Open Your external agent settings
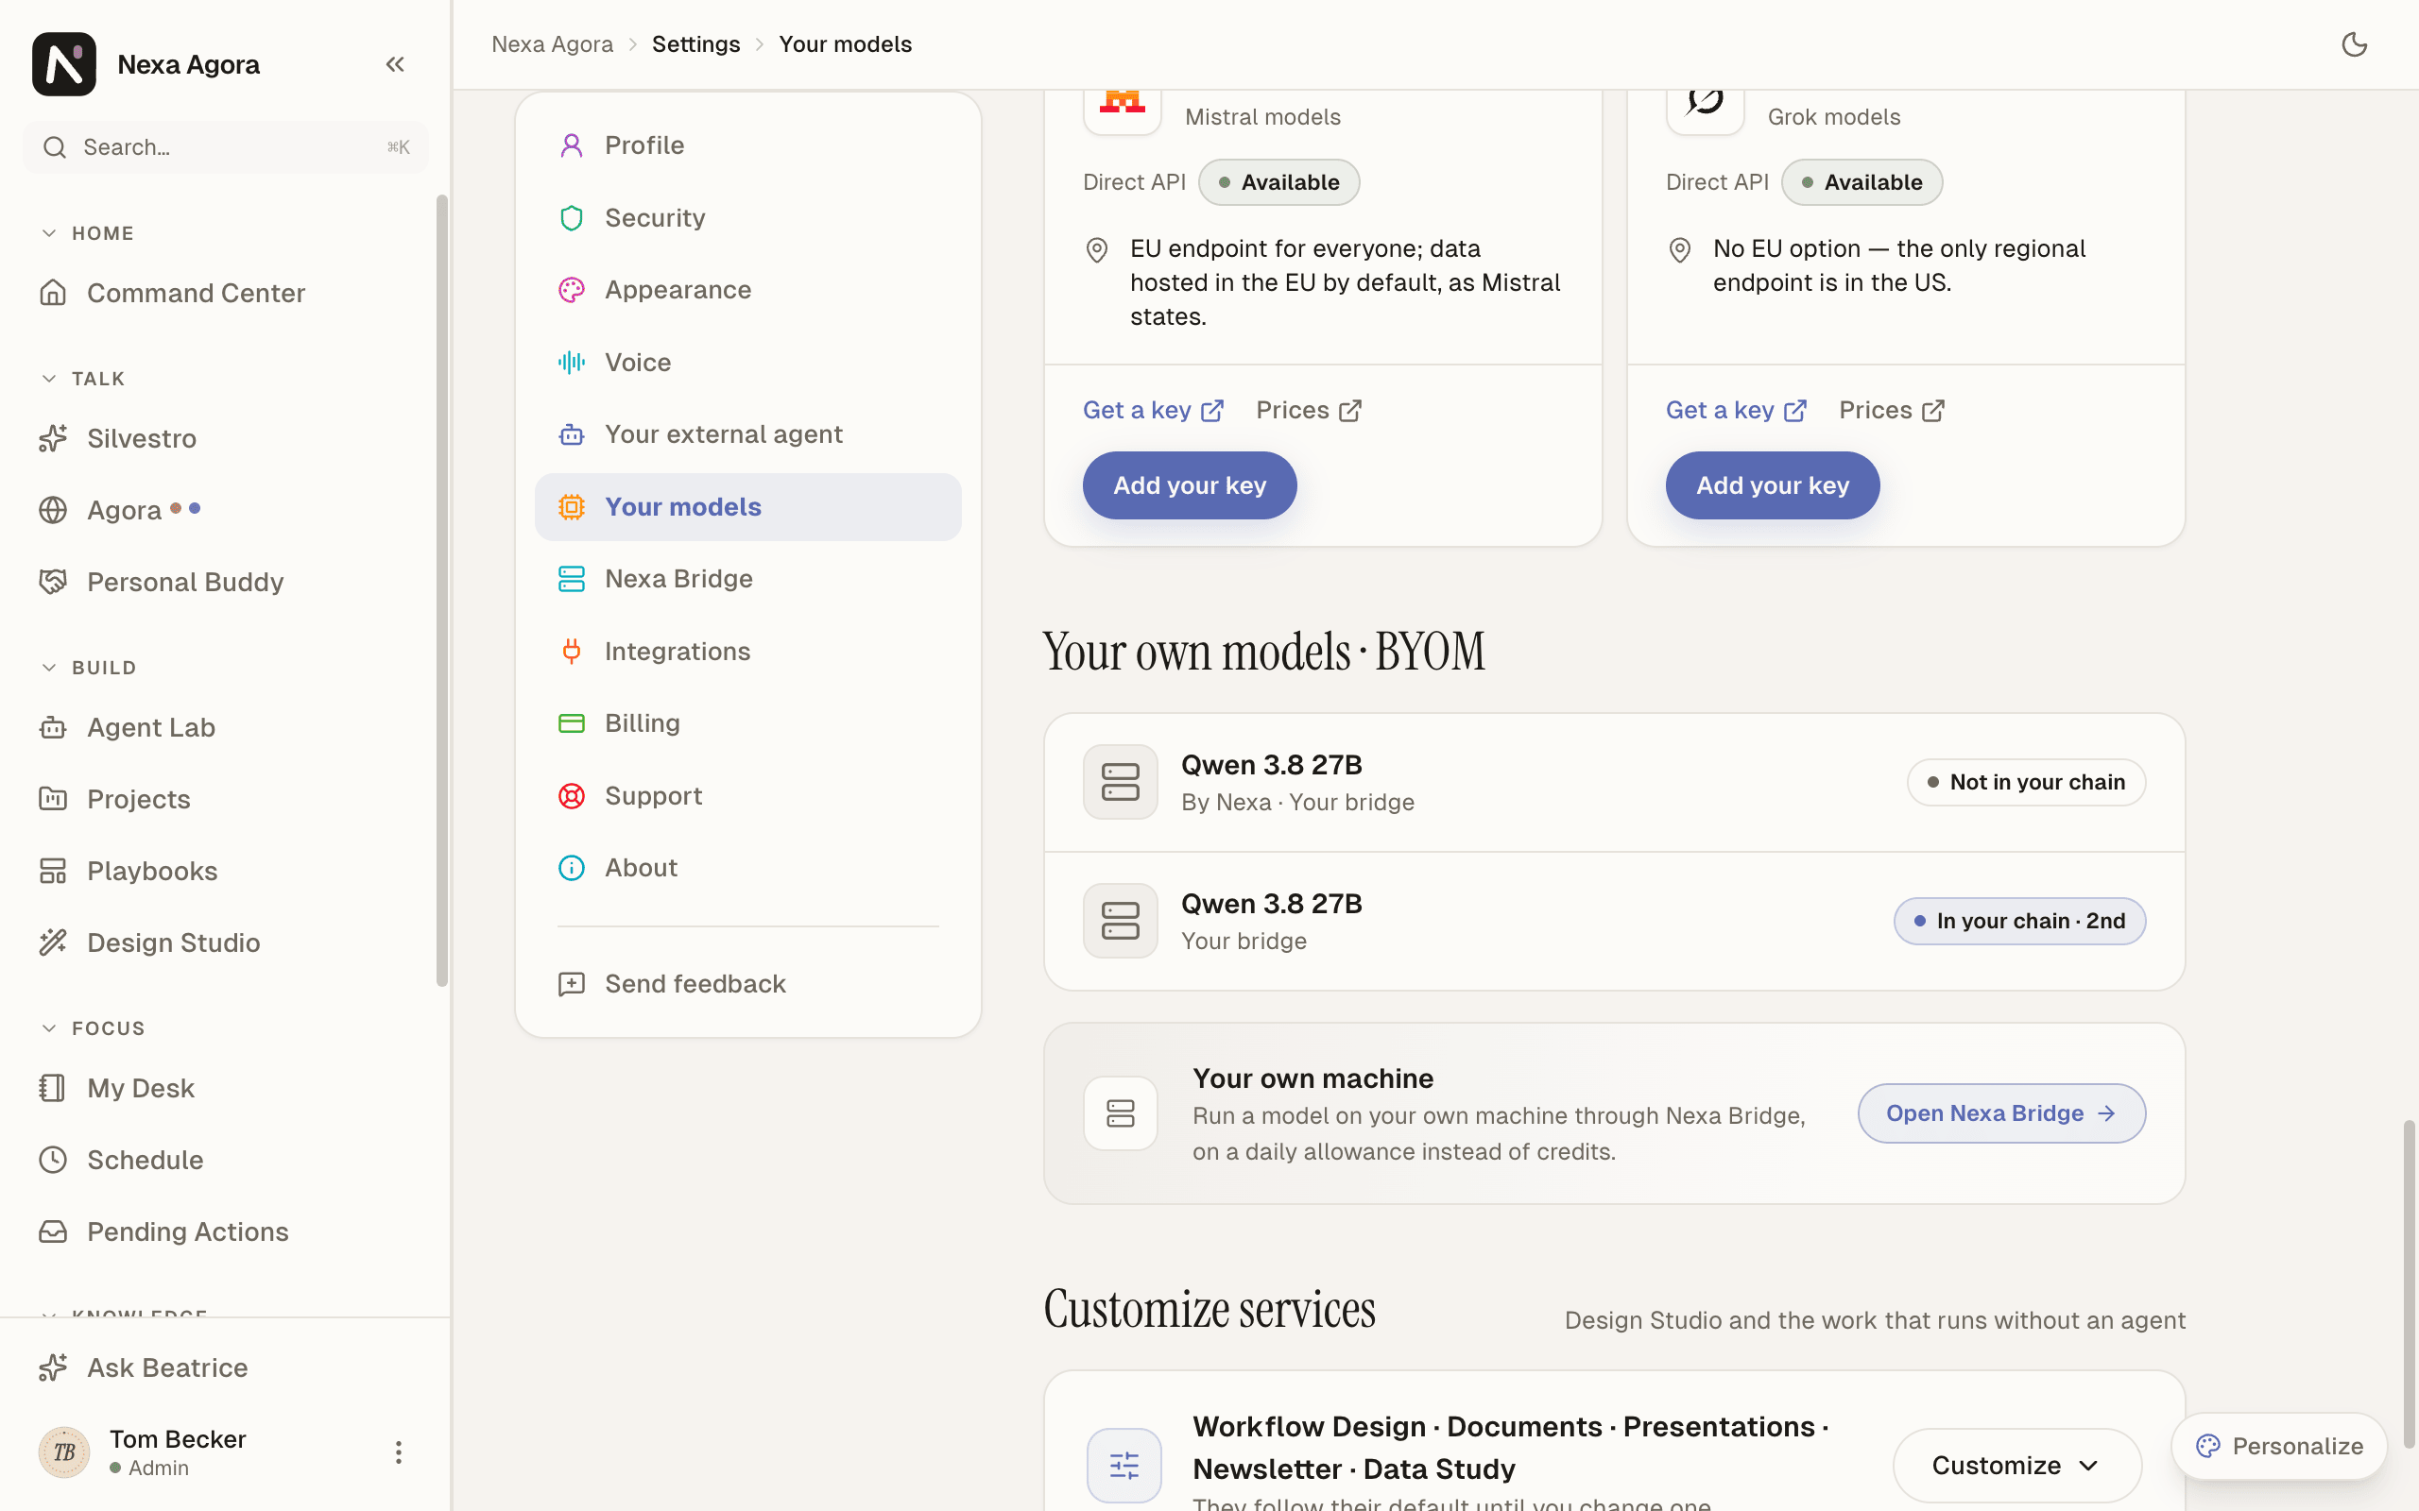This screenshot has height=1511, width=2419. 747,434
